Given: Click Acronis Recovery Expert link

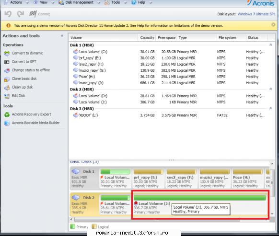Looking at the screenshot, I should [x=31, y=114].
